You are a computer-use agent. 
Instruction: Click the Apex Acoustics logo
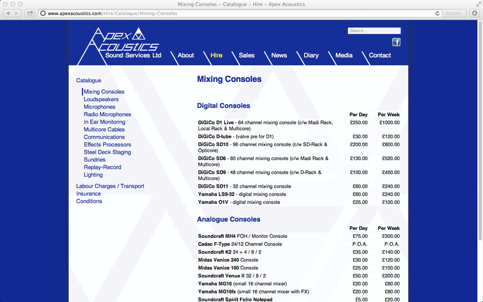click(x=119, y=46)
